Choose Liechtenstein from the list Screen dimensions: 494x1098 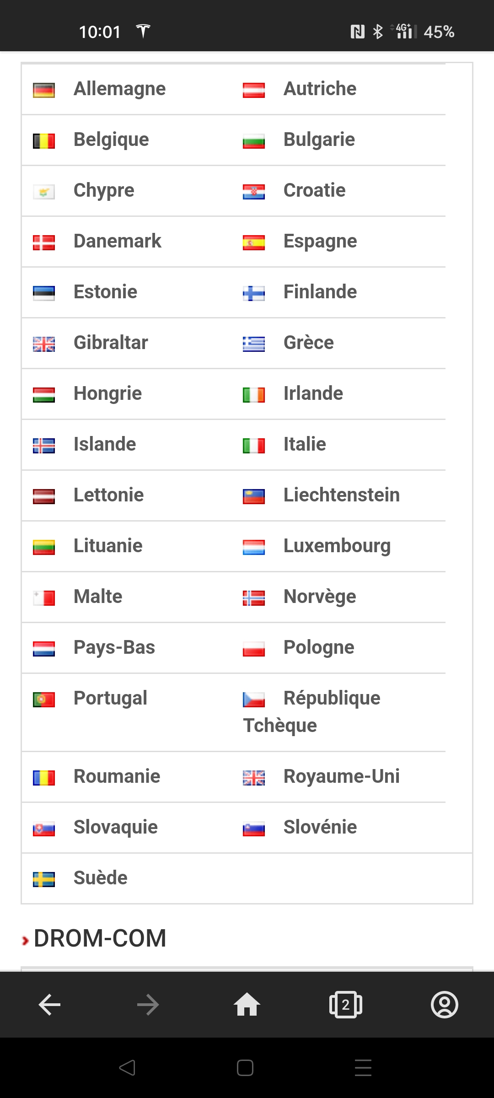pyautogui.click(x=342, y=495)
